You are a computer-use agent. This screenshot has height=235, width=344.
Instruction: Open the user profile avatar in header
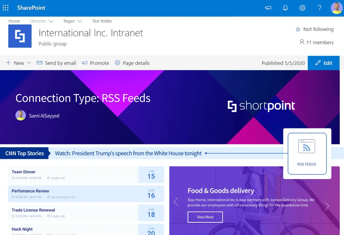click(x=337, y=8)
